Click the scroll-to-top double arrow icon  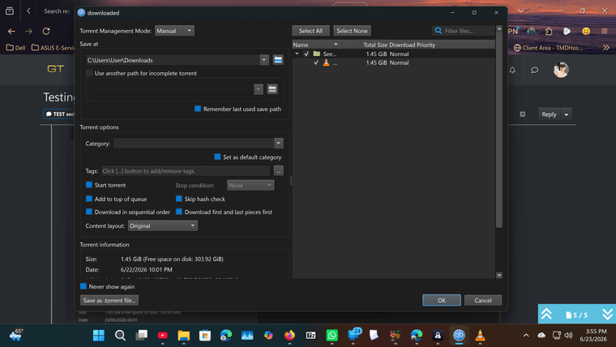coord(546,314)
